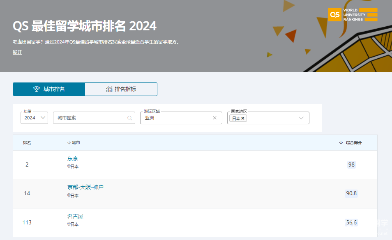Click 日本 country label under 东京
This screenshot has width=392, height=240.
[x=74, y=167]
